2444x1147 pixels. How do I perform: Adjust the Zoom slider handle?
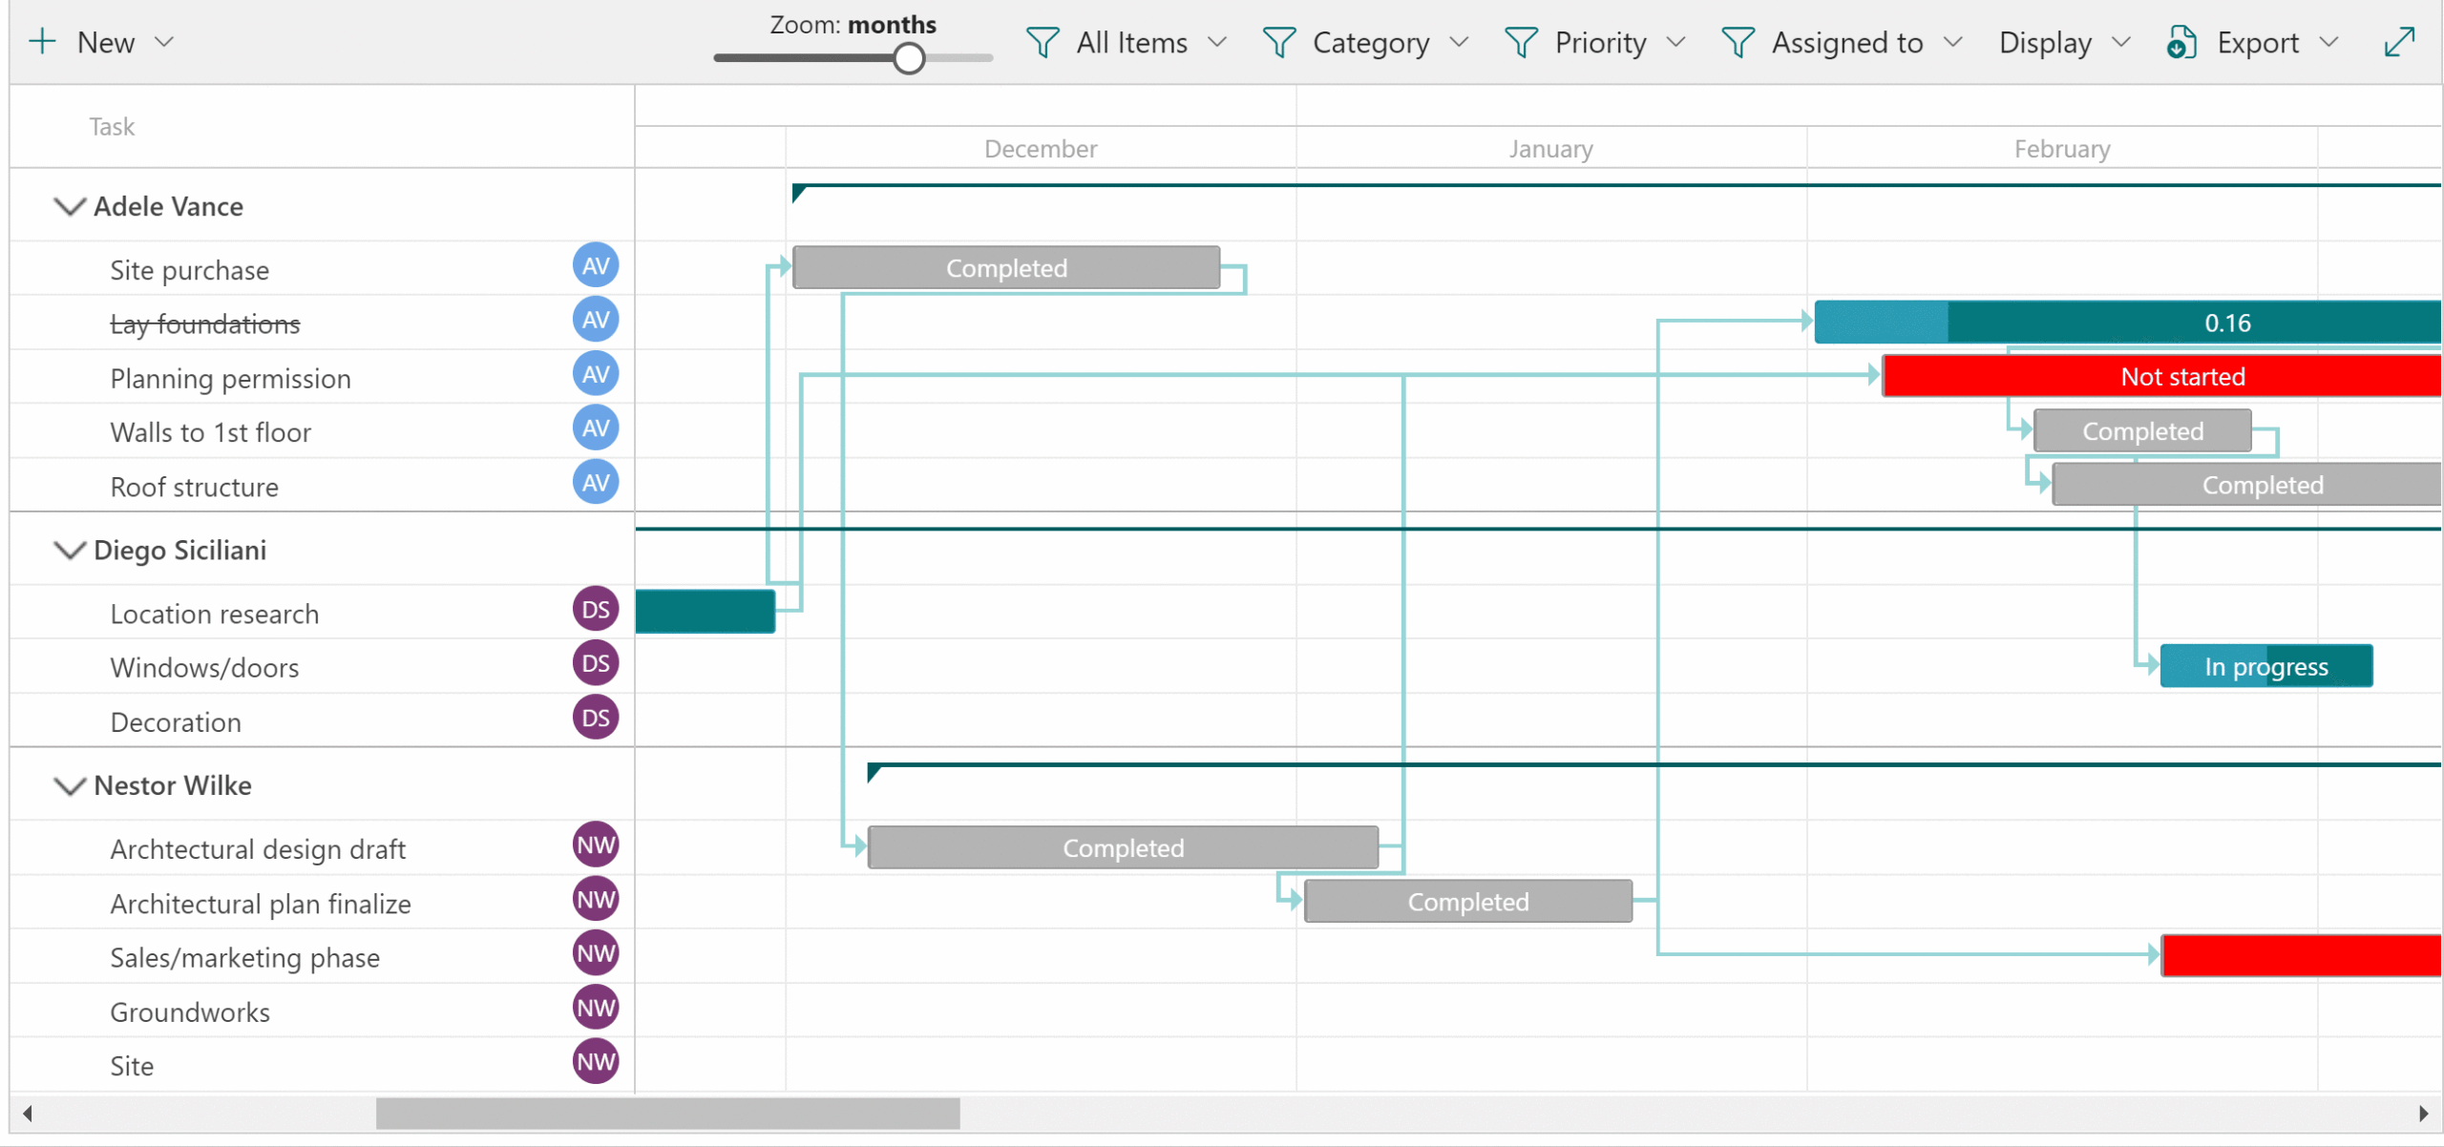point(908,58)
